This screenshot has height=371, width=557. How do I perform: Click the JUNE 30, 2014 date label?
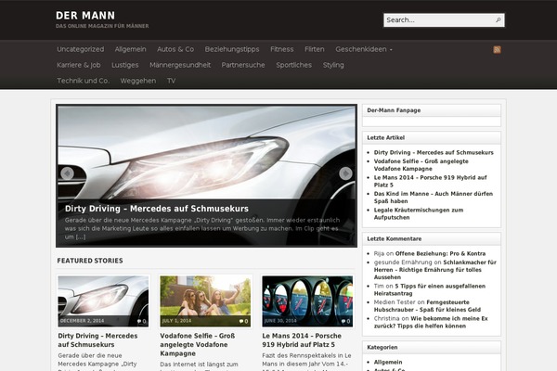pos(280,321)
